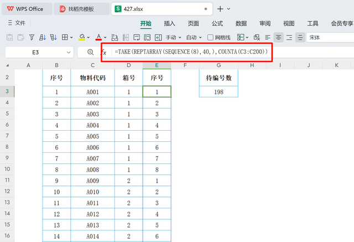This screenshot has height=242, width=354.
Task: Open the font color dropdown arrow
Action: tap(105, 38)
